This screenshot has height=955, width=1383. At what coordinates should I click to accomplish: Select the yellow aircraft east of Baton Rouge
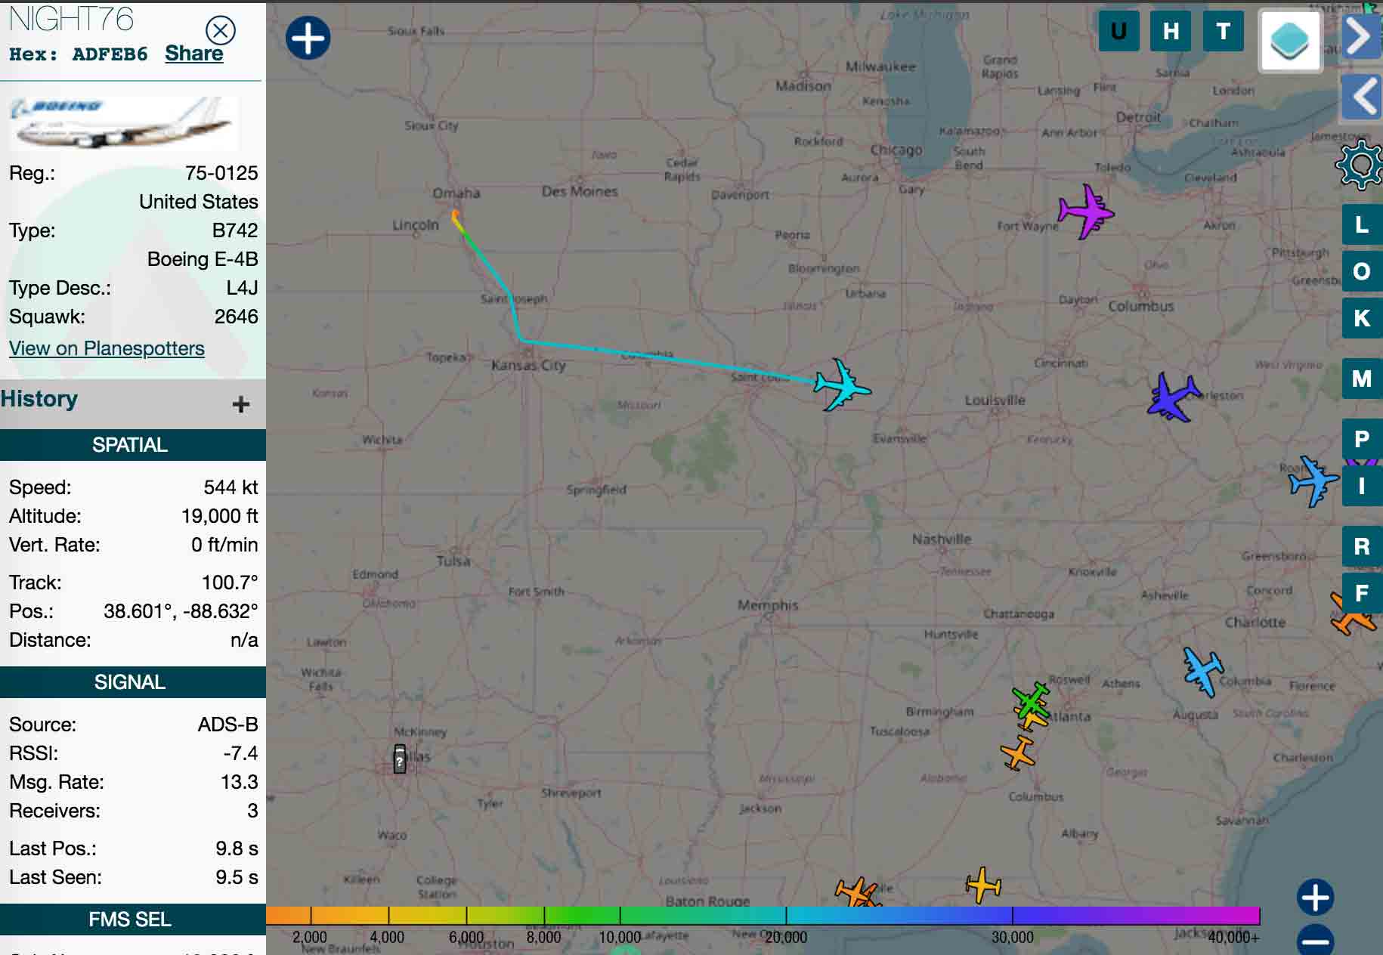pos(983,885)
